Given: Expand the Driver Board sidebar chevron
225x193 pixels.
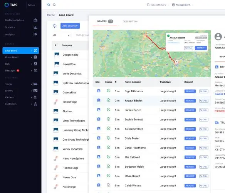Looking at the screenshot, I should (x=32, y=57).
